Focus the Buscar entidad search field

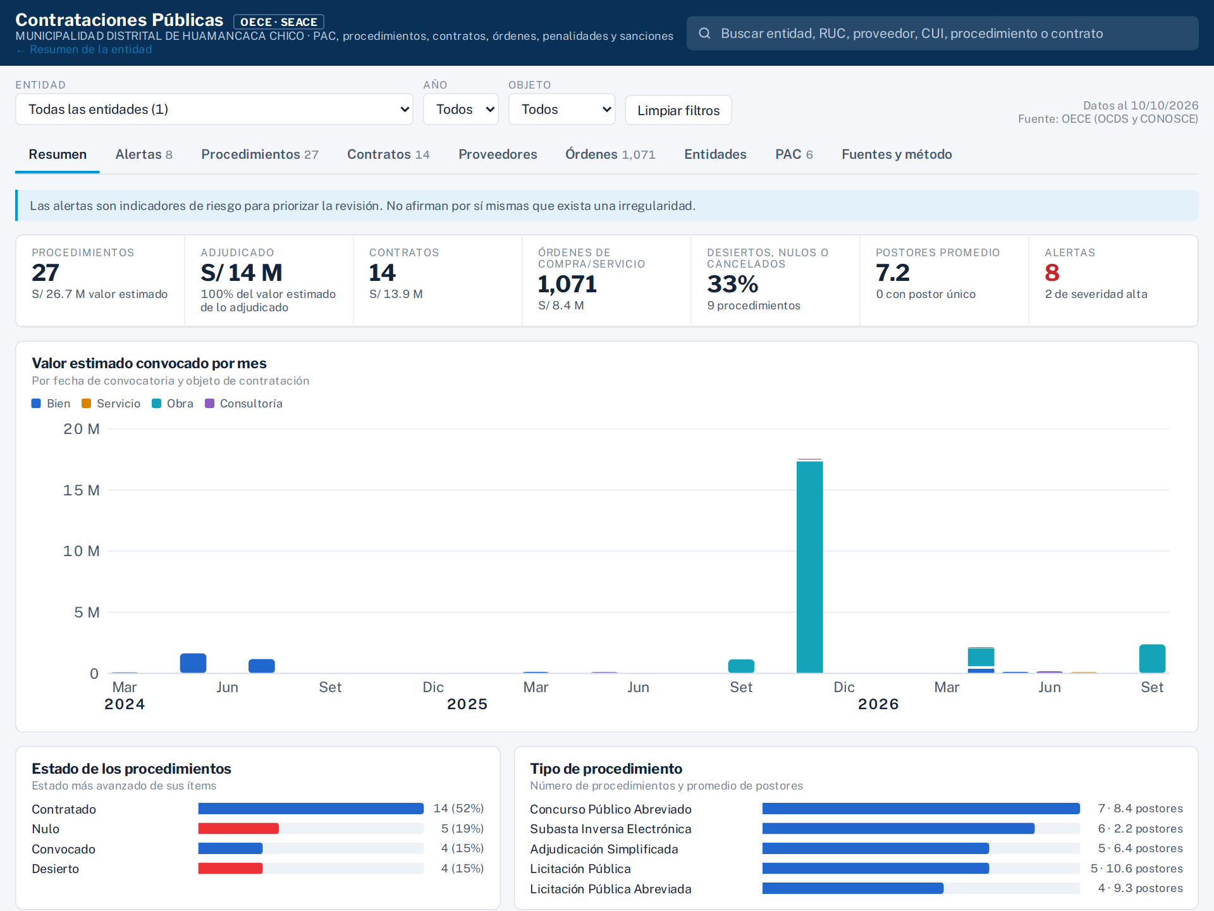point(942,34)
